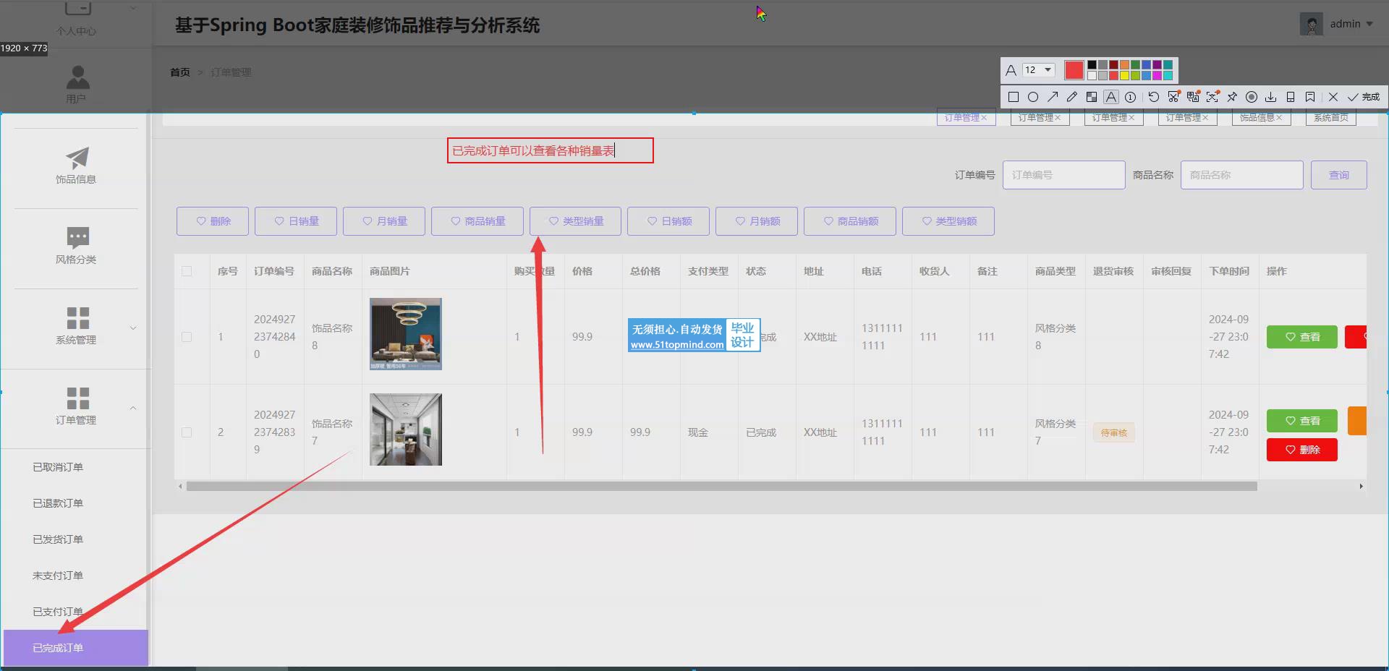Tick the checkbox for row 1

coord(187,337)
